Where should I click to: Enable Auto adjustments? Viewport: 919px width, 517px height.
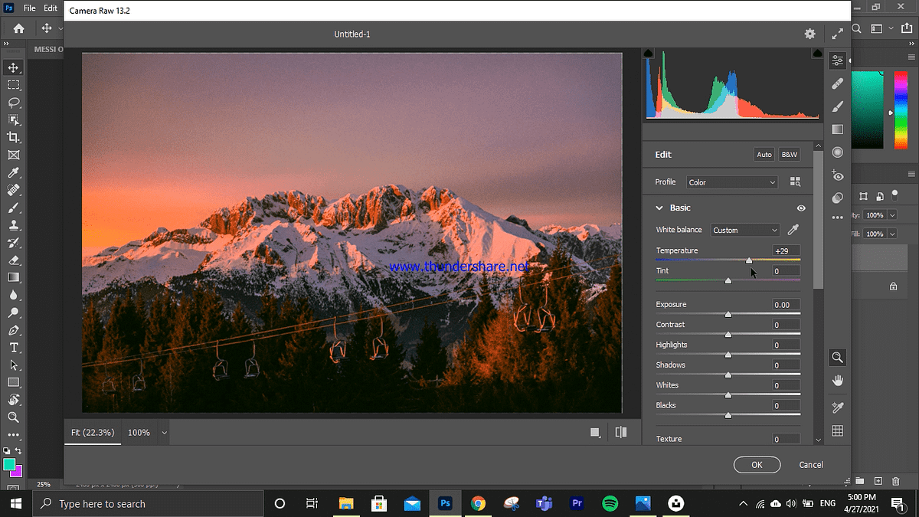(764, 154)
